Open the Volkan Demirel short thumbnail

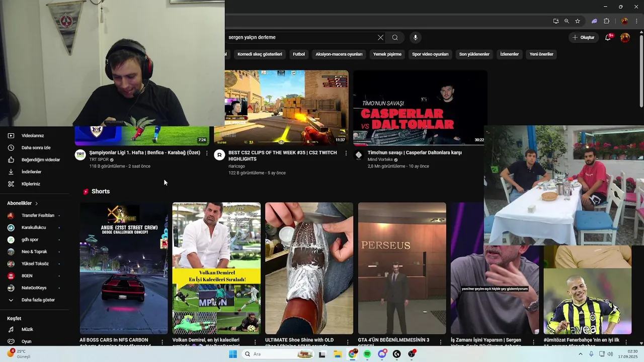click(216, 268)
